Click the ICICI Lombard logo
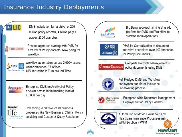 pyautogui.click(x=111, y=67)
